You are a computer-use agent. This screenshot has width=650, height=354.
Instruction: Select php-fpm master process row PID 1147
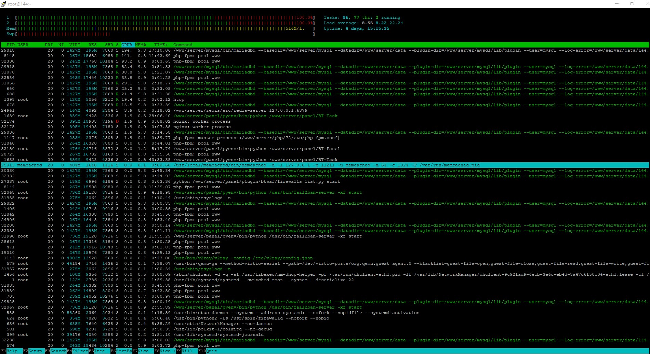(x=325, y=138)
